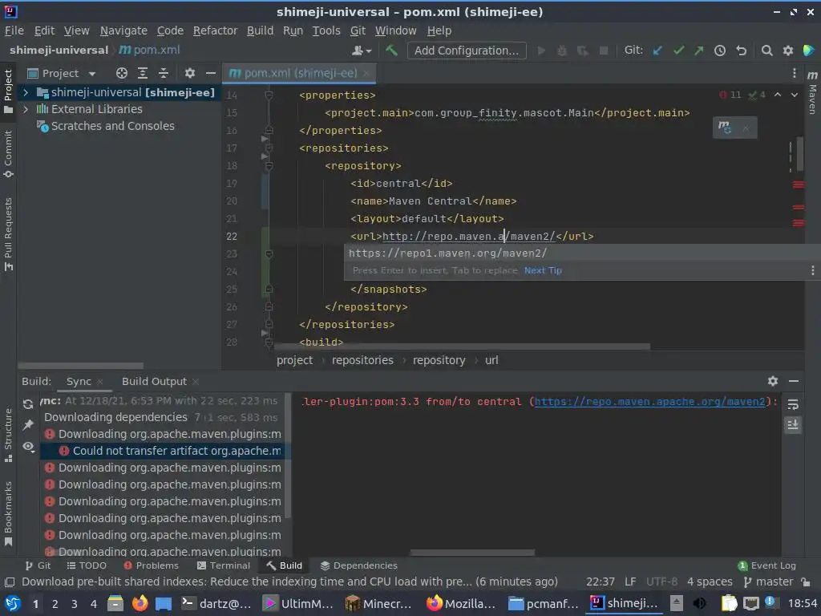821x616 pixels.
Task: Click Load Maven Changes floating icon
Action: coord(725,128)
